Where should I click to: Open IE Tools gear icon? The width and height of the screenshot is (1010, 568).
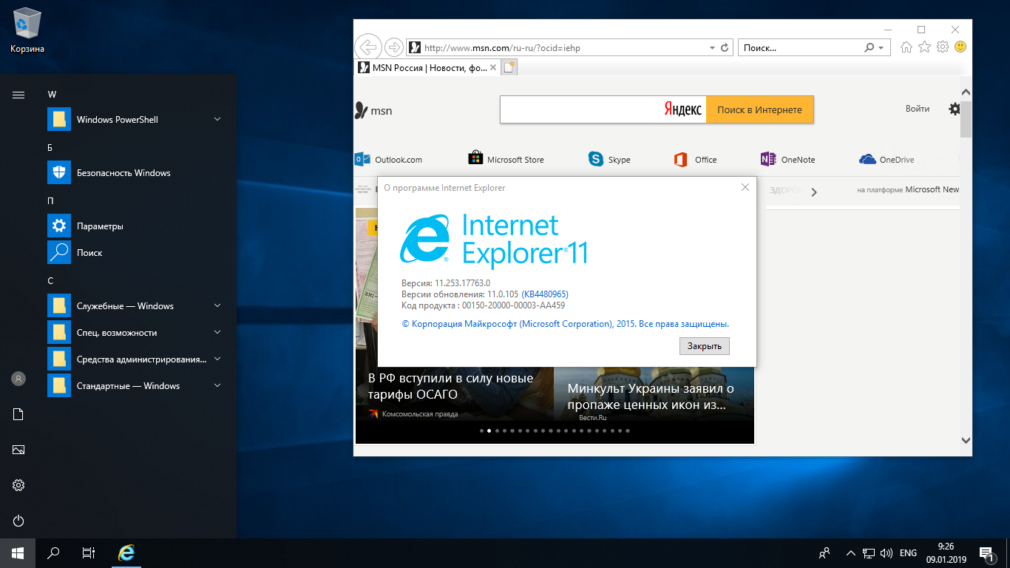(x=943, y=47)
